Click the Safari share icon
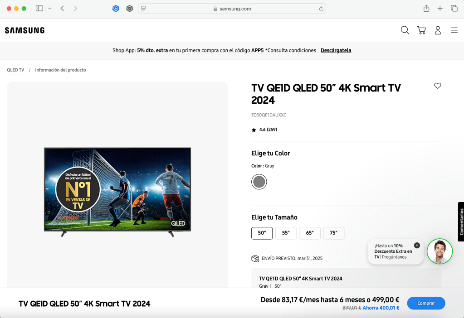 coord(426,9)
